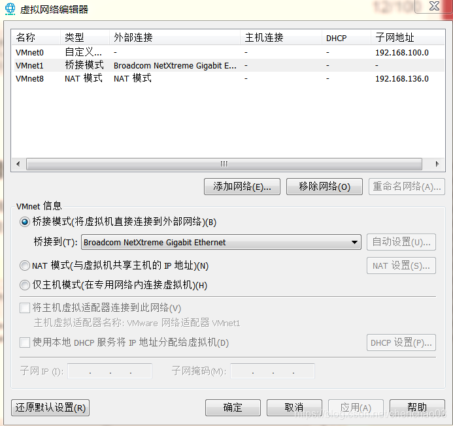The height and width of the screenshot is (426, 453).
Task: Sort by 主机连接 column header
Action: (281, 37)
